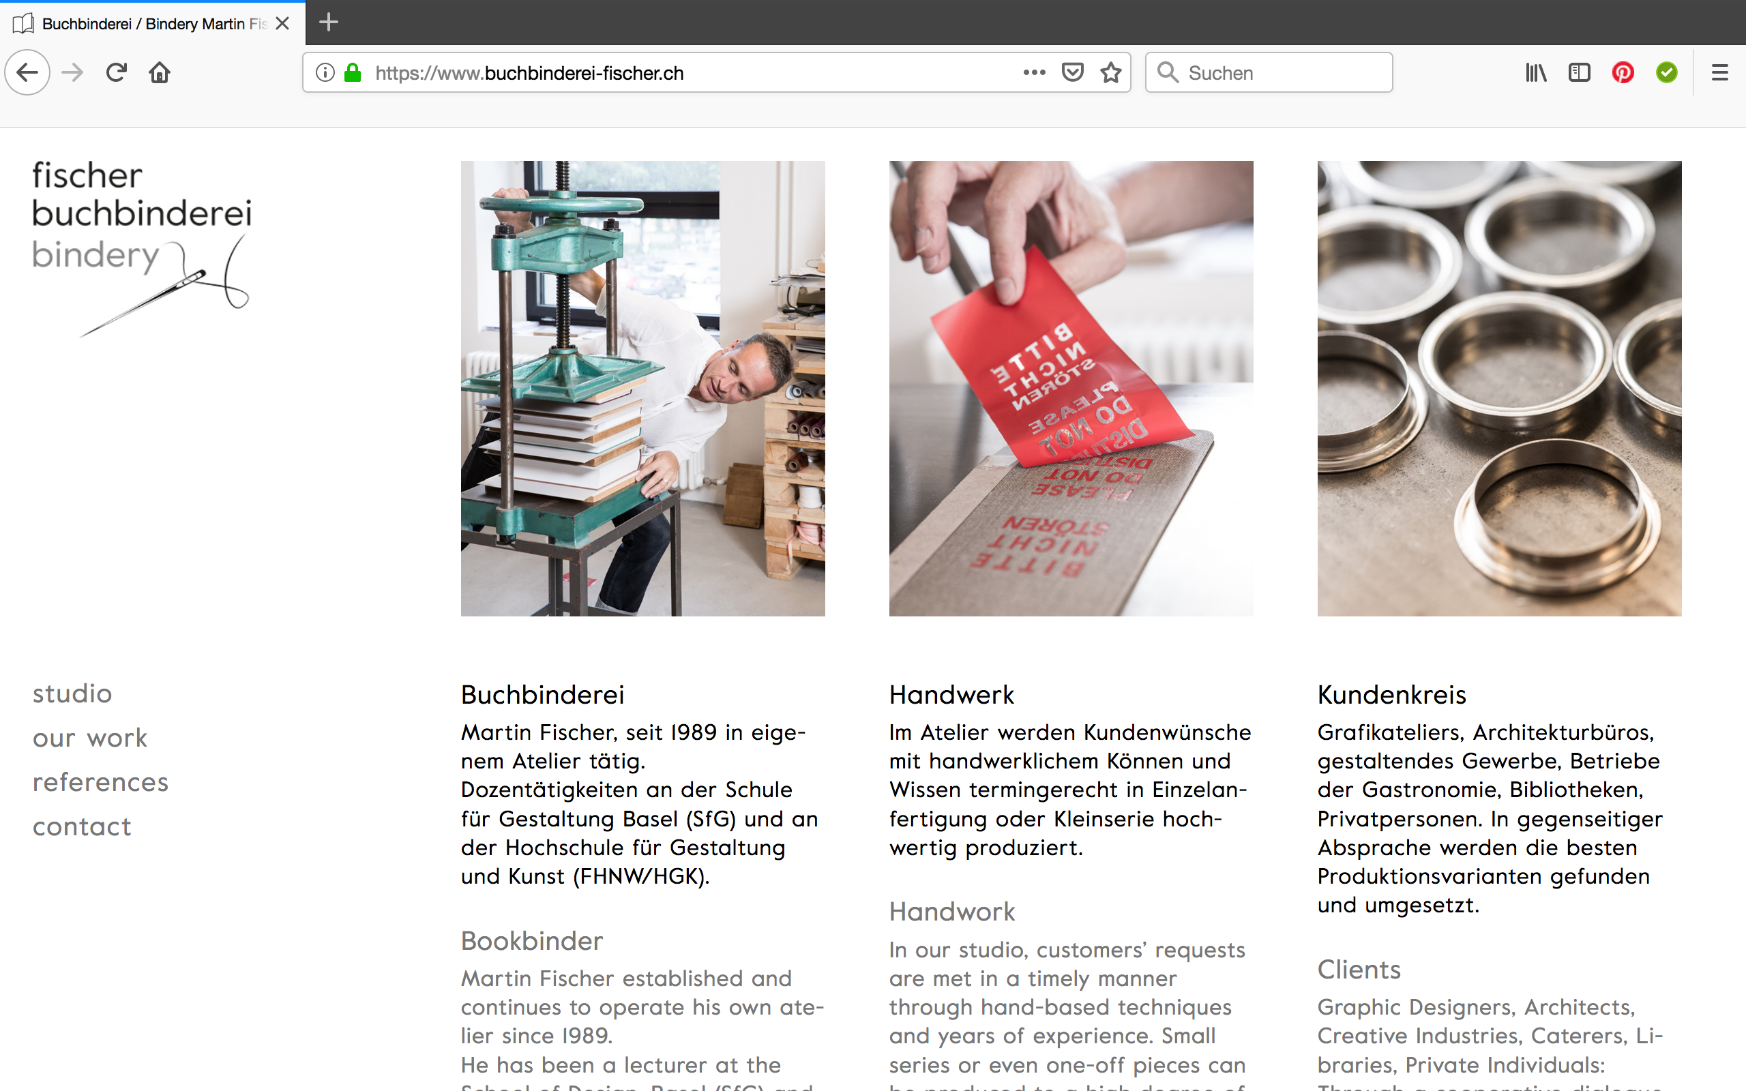The height and width of the screenshot is (1091, 1746).
Task: Show site information for the green padlock
Action: click(x=352, y=72)
